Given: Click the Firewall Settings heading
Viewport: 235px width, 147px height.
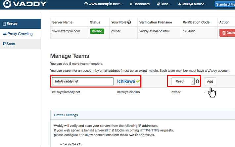Looking at the screenshot, I should pyautogui.click(x=66, y=115).
